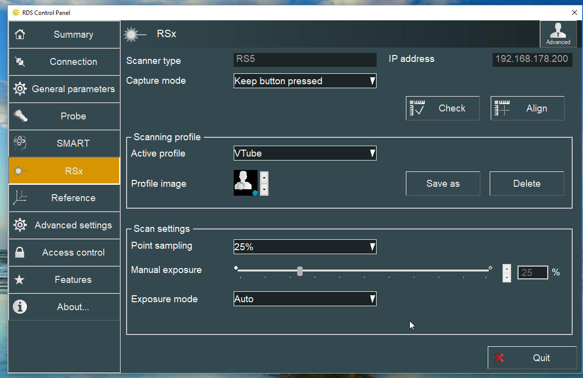Click the Connection plug icon
The image size is (583, 378).
pos(20,62)
